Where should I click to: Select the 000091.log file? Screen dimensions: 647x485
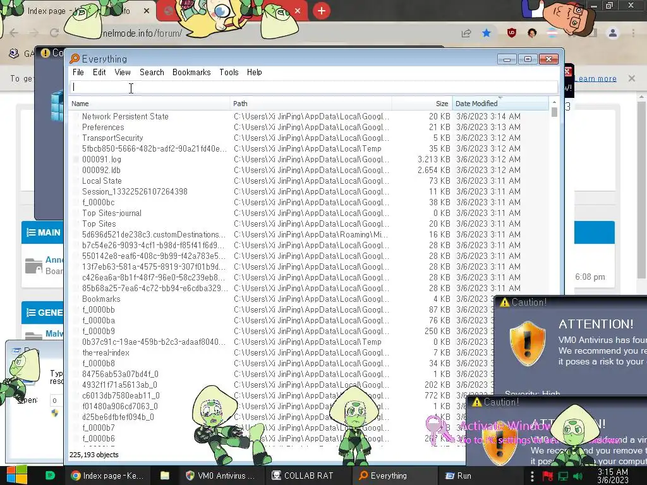coord(308,159)
